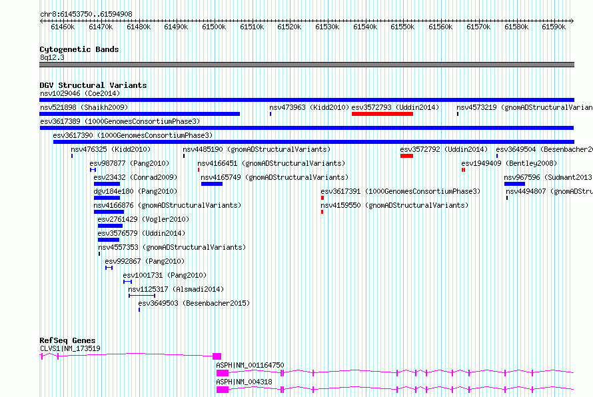Open esv987877 (Pang2010) variant label

click(x=129, y=163)
